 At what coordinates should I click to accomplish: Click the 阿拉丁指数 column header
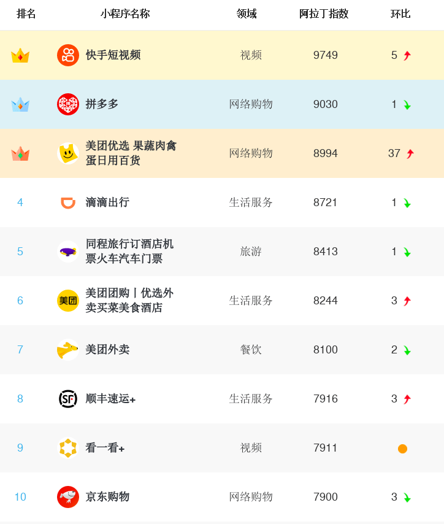(x=324, y=14)
